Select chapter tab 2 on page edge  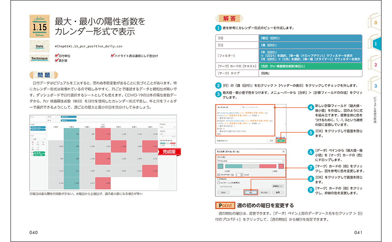coord(375,65)
